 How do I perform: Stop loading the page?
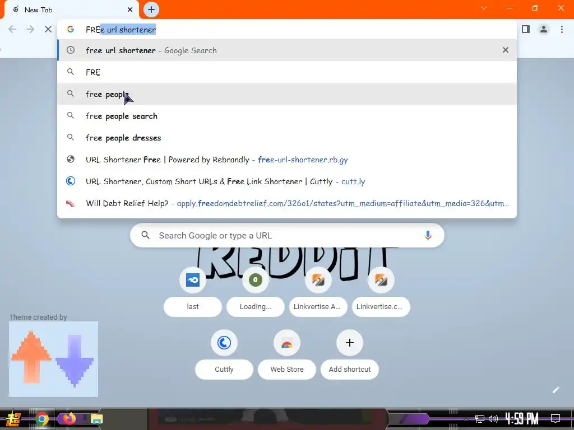pyautogui.click(x=48, y=29)
